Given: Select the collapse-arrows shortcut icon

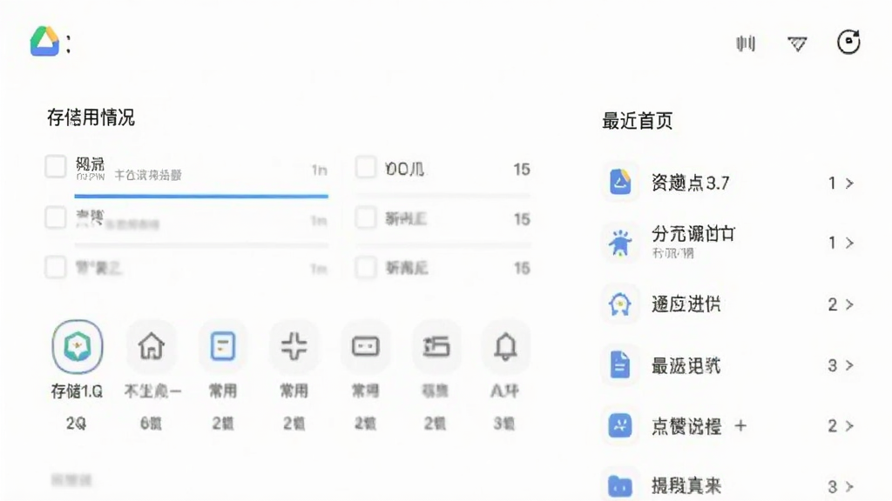Looking at the screenshot, I should click(x=294, y=346).
